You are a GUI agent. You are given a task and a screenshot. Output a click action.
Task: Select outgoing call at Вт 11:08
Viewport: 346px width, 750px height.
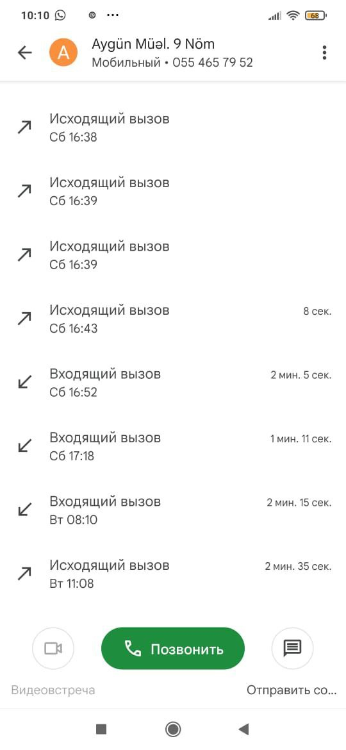click(x=173, y=574)
